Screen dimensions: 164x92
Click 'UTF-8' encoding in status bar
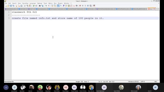[143, 82]
